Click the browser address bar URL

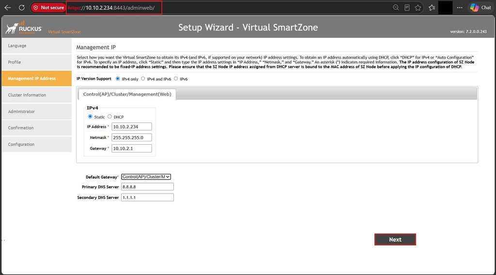pos(111,8)
